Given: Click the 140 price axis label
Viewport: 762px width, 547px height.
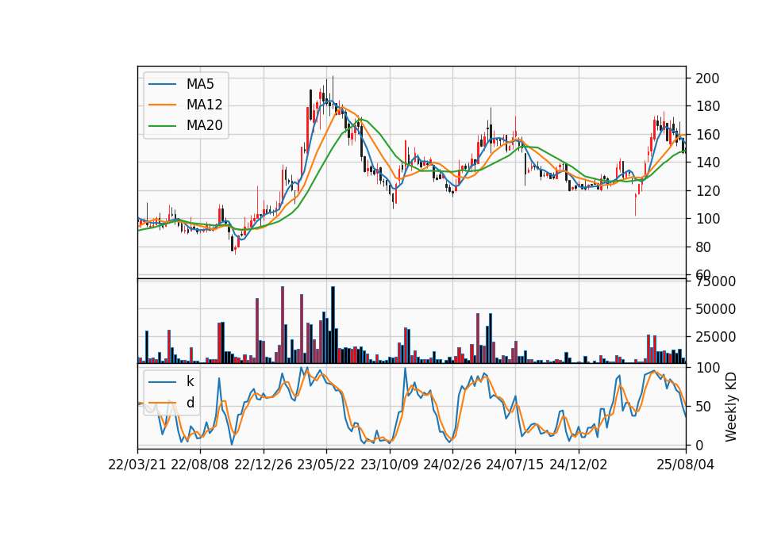Looking at the screenshot, I should click(x=707, y=163).
